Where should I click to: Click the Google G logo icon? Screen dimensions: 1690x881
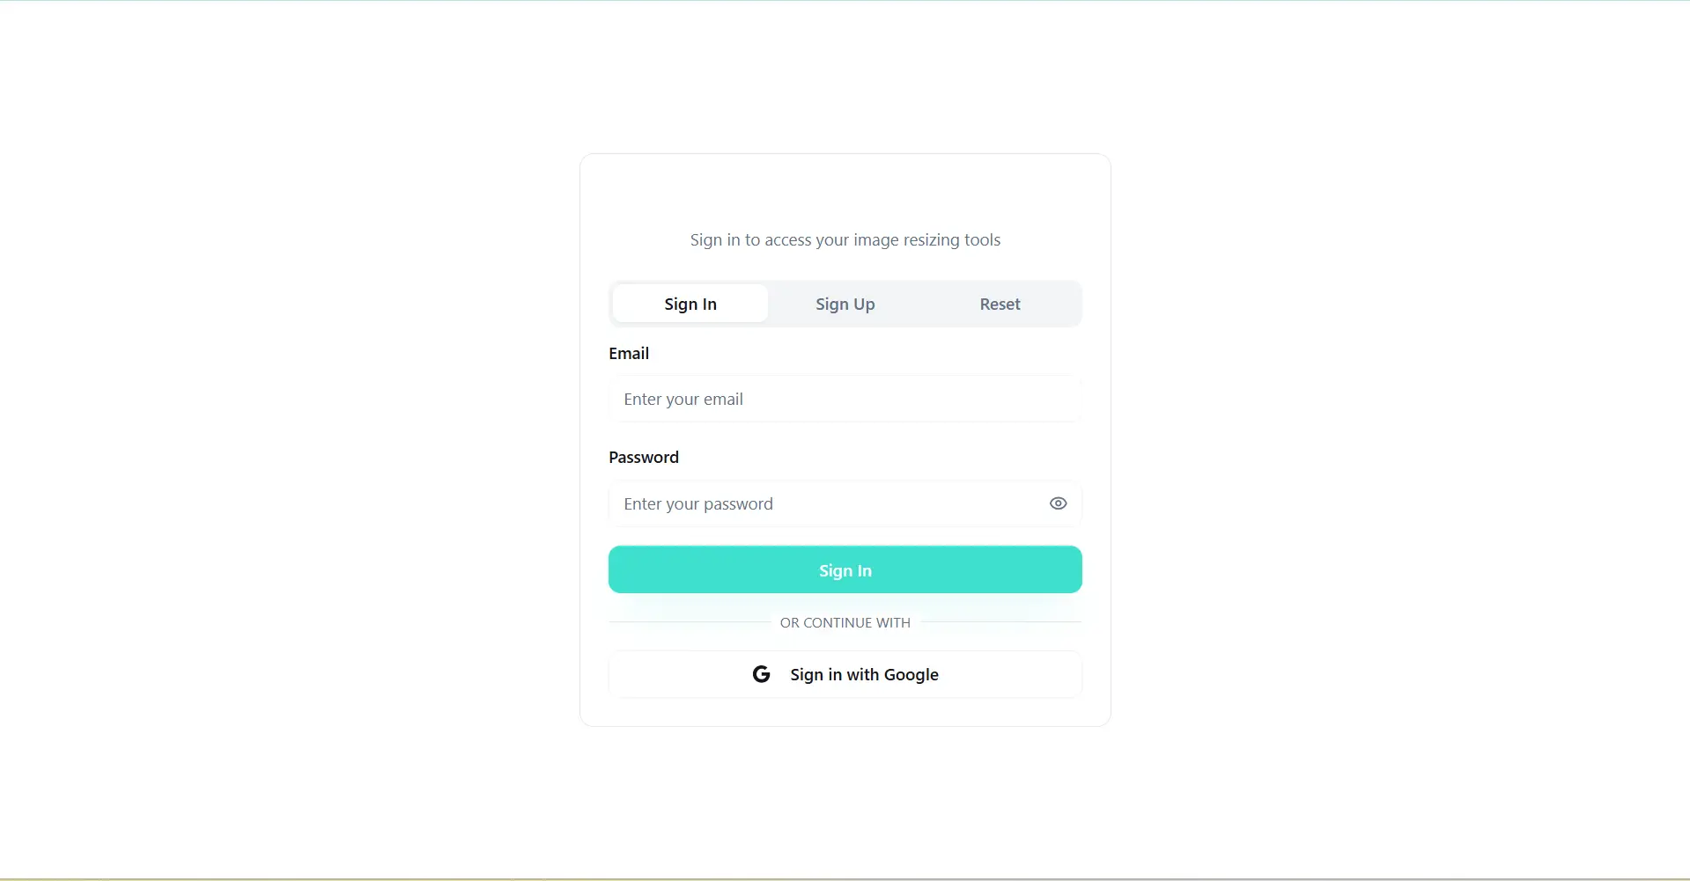coord(761,674)
